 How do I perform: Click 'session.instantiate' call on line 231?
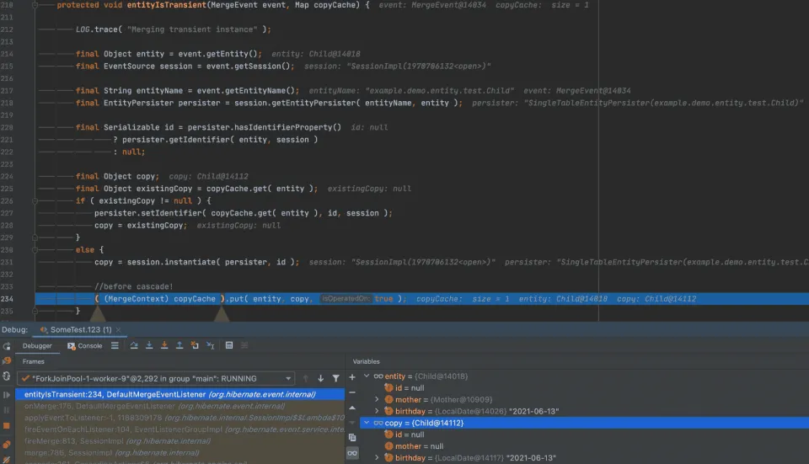coord(171,263)
